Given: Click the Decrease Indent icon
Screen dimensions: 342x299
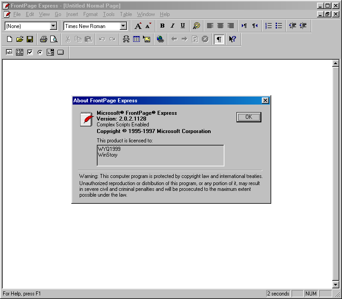Looking at the screenshot, I should pyautogui.click(x=293, y=26).
